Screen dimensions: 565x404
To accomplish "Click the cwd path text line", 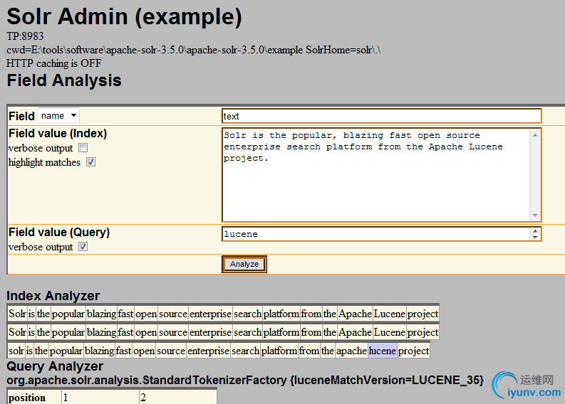I will [194, 50].
